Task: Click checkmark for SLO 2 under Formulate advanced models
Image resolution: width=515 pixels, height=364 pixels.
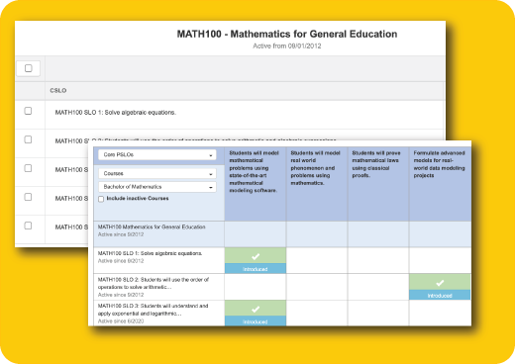Action: tap(440, 282)
